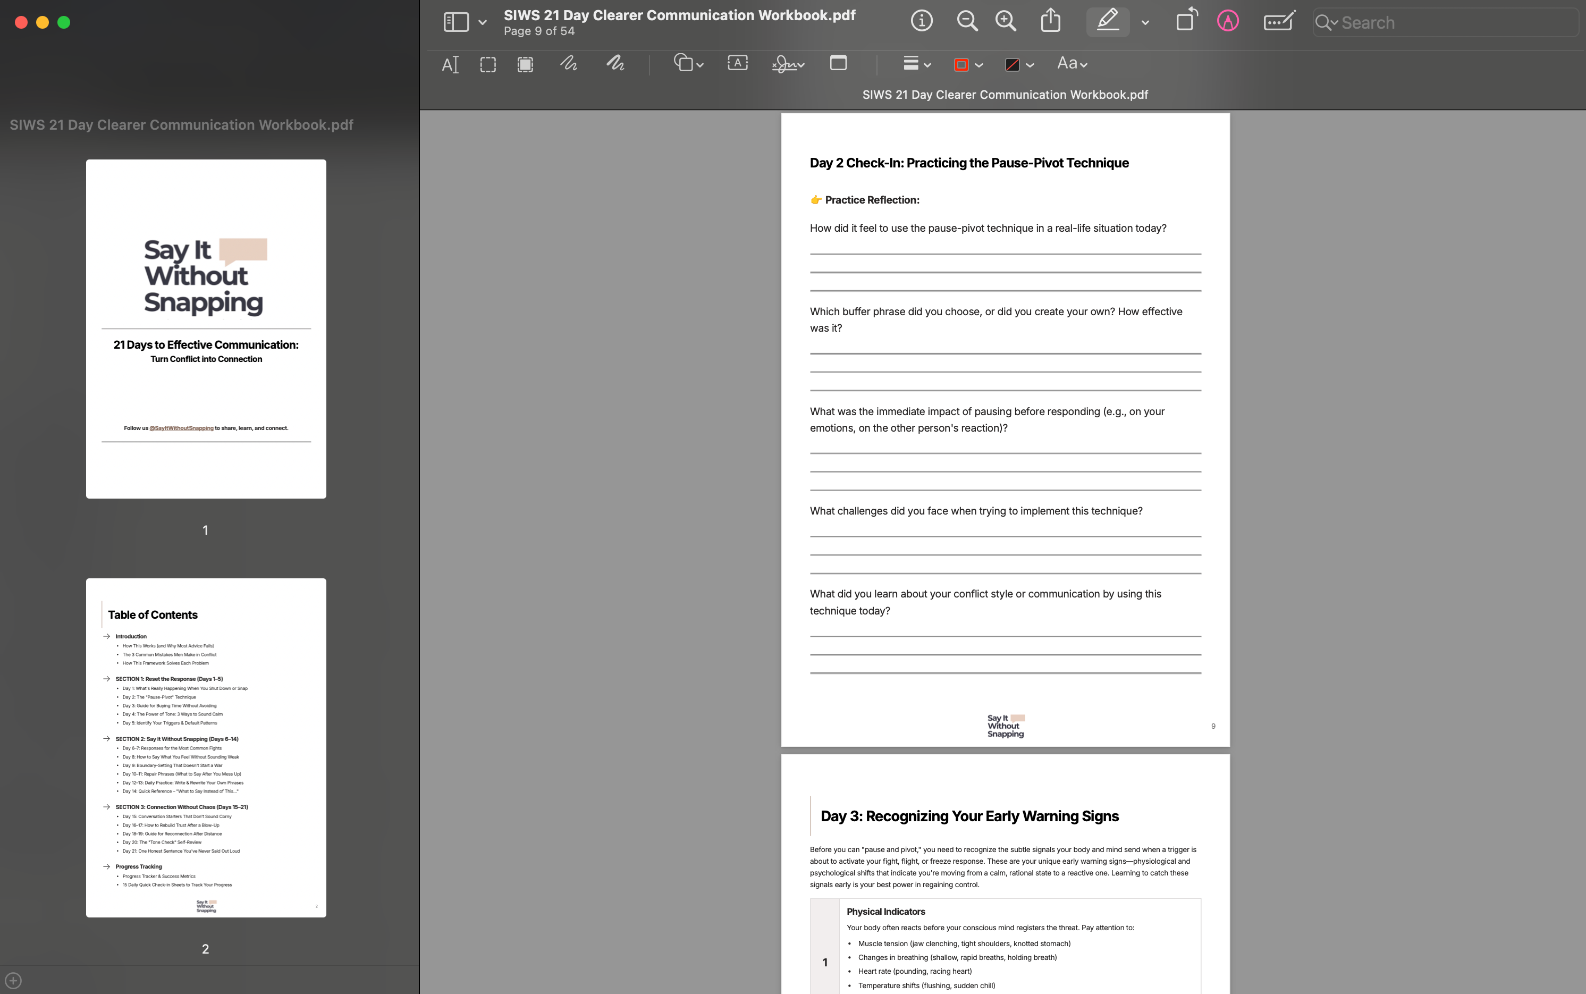This screenshot has height=994, width=1586.
Task: Open the Share button
Action: pyautogui.click(x=1050, y=22)
